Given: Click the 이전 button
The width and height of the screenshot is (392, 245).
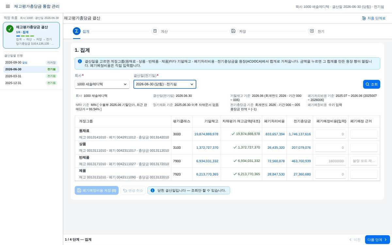Looking at the screenshot, I should point(355,240).
